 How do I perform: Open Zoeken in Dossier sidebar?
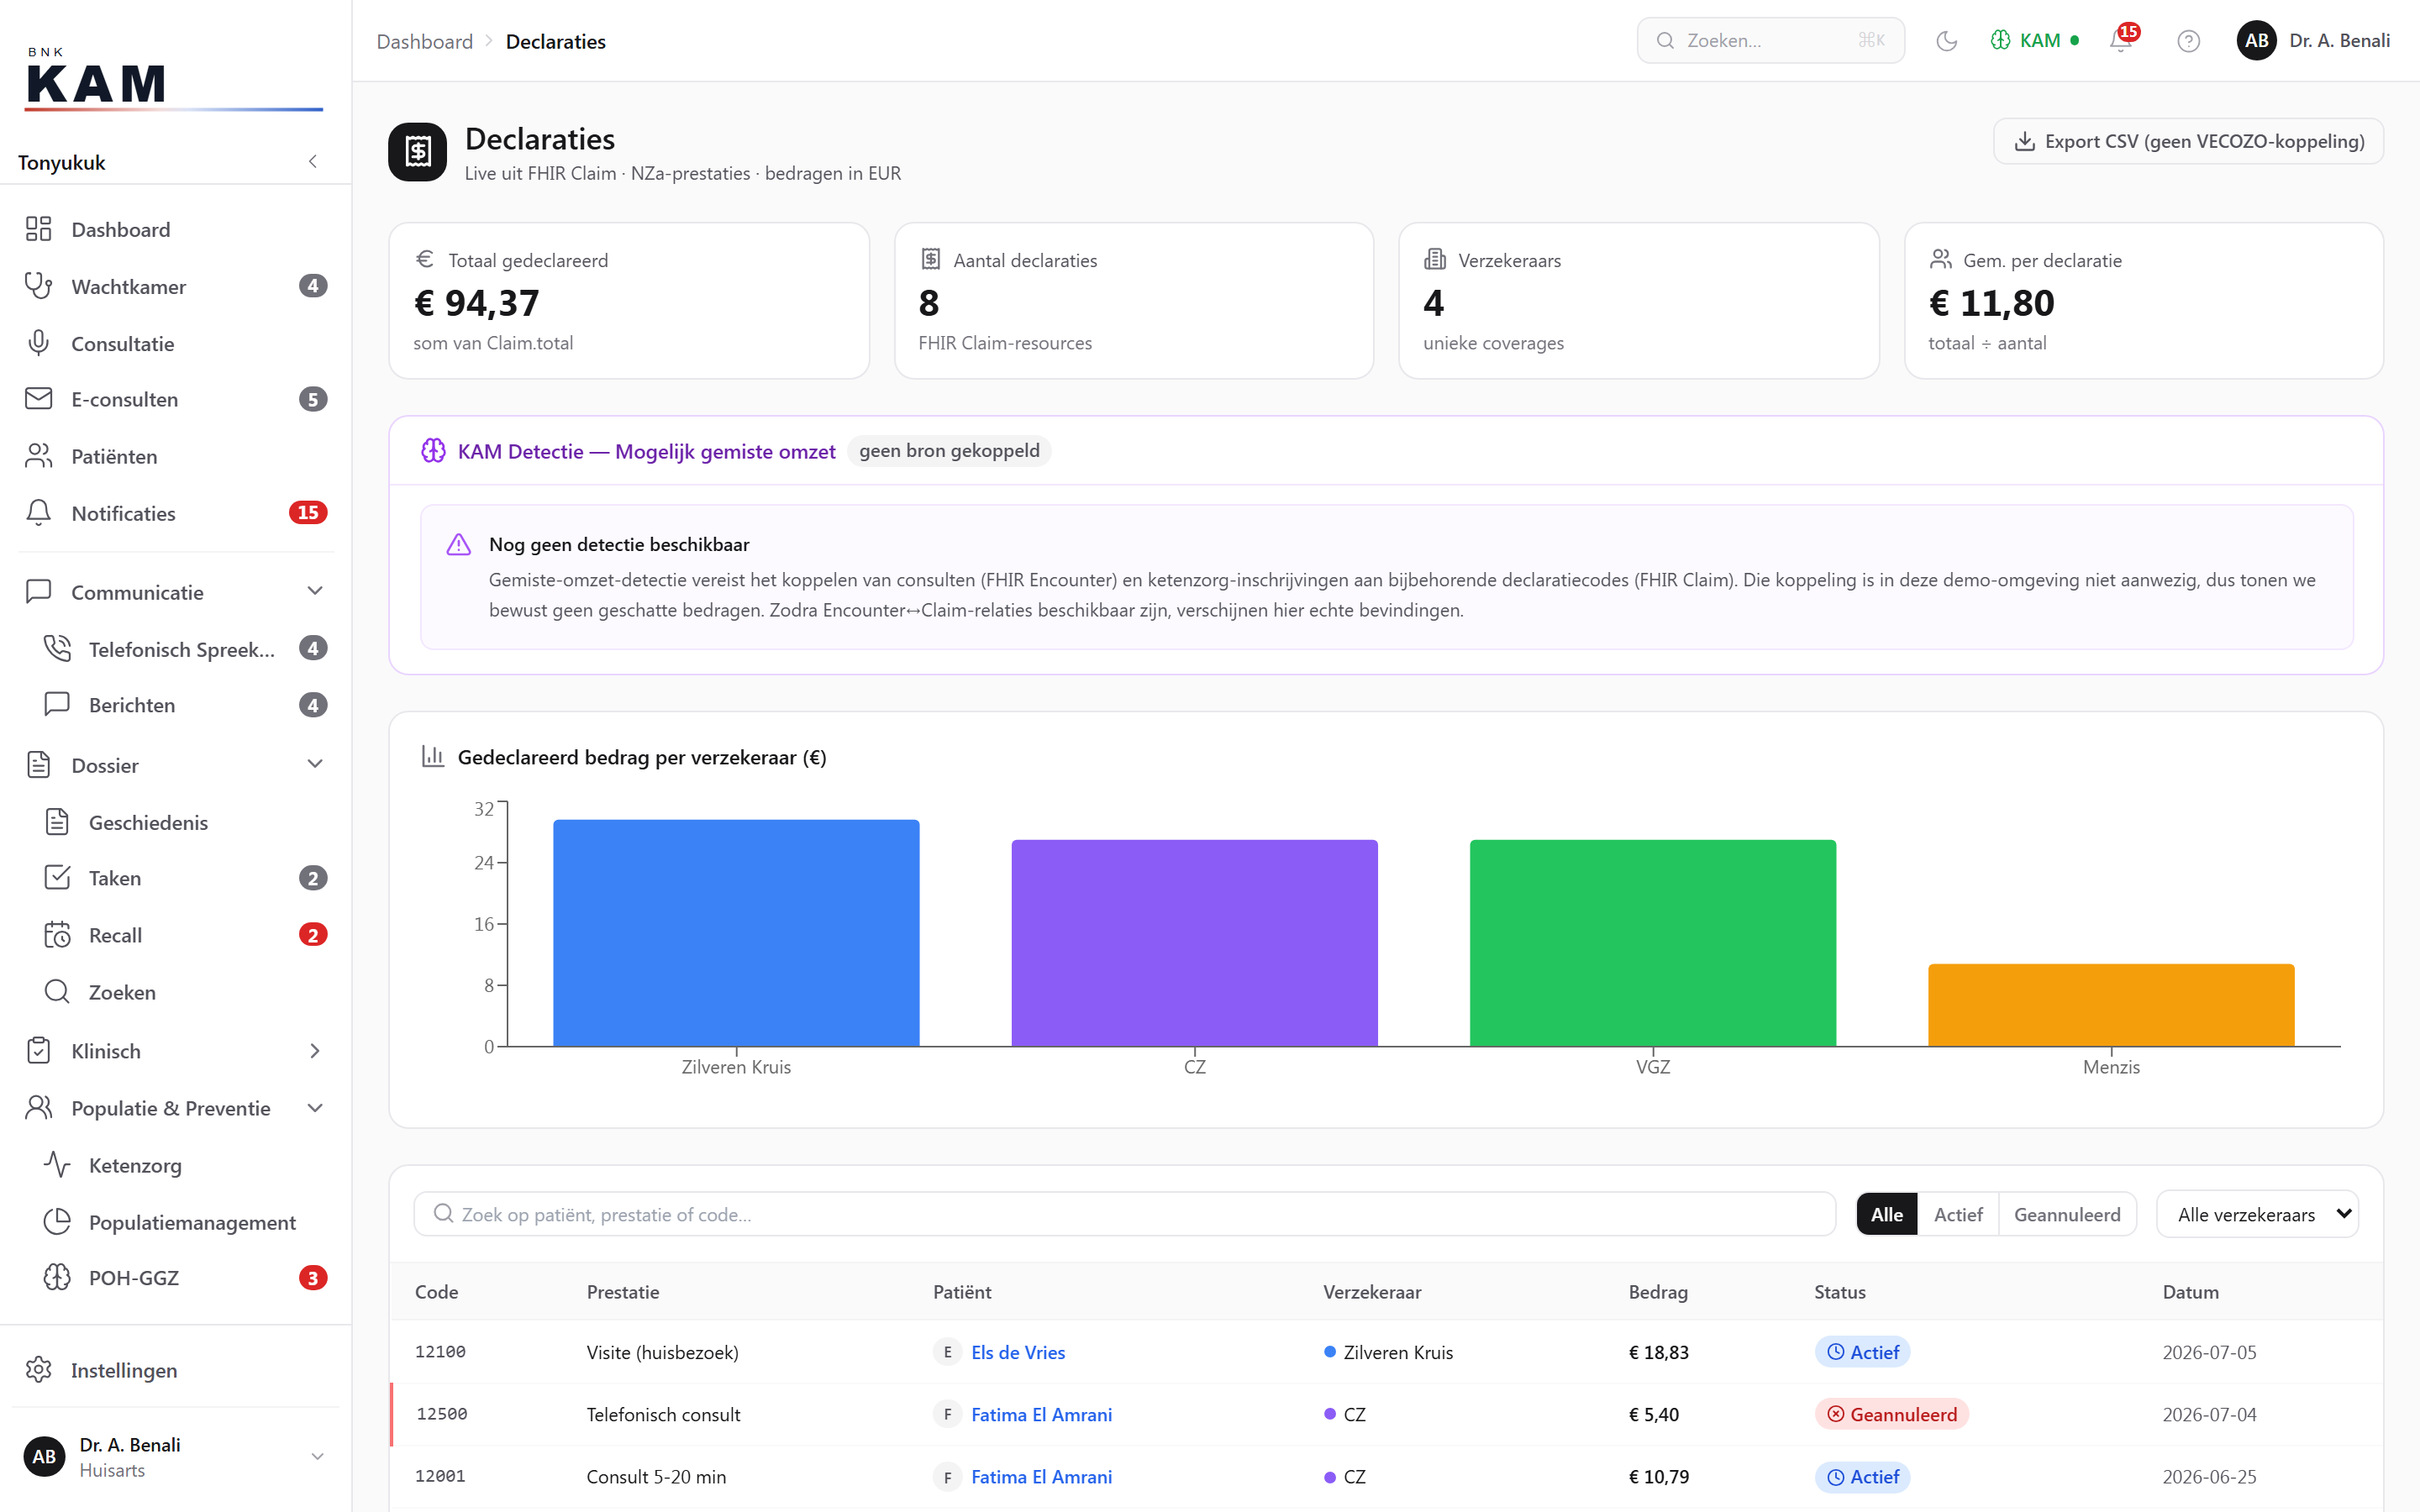tap(186, 992)
